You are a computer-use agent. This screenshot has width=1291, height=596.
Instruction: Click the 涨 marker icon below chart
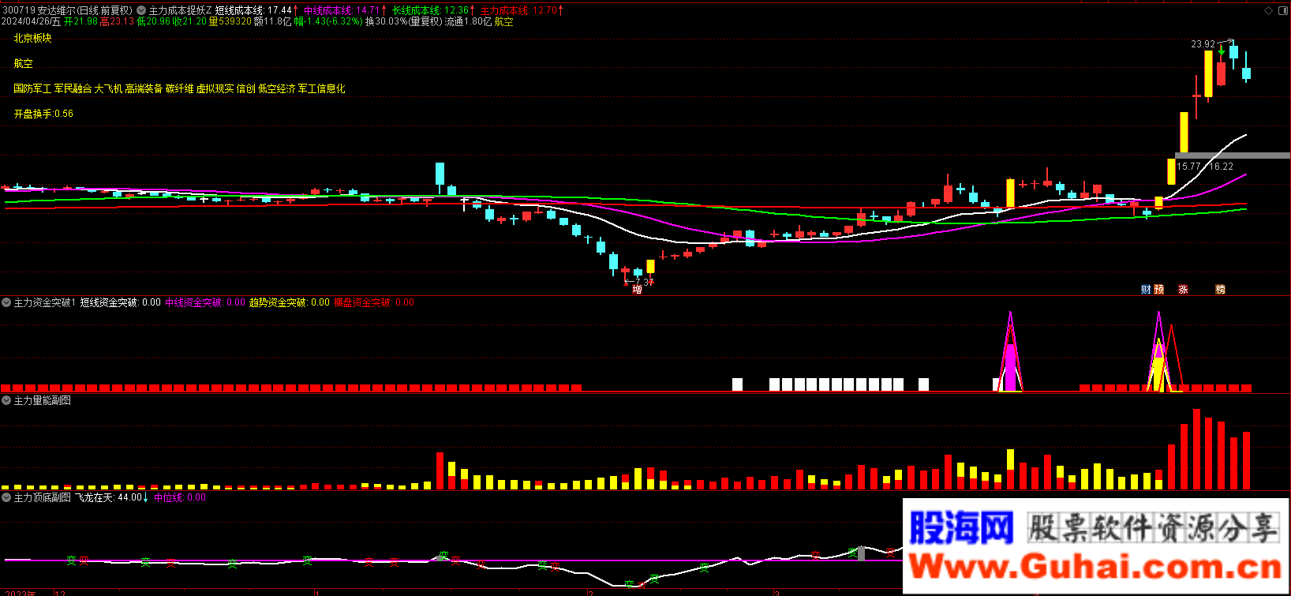coord(1183,290)
